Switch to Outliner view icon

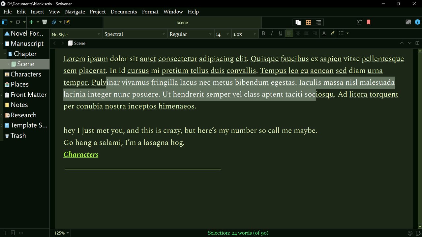click(x=318, y=22)
